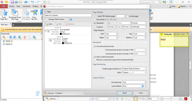This screenshot has height=101, width=192.
Task: Click the info icon beside Change Title Format
Action: 71,19
